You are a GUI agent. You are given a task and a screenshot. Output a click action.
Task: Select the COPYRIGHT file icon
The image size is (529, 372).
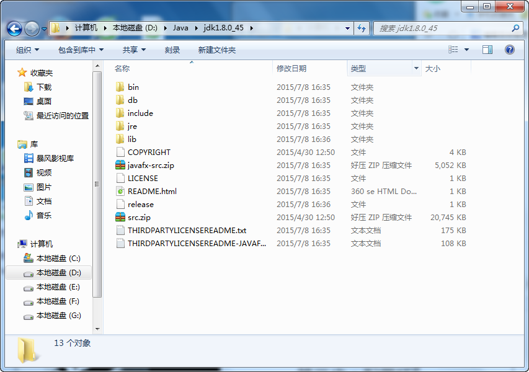point(120,152)
